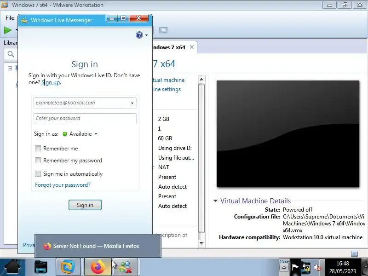This screenshot has width=368, height=276.
Task: Maximize the Windows Live Messenger window
Action: click(x=123, y=18)
